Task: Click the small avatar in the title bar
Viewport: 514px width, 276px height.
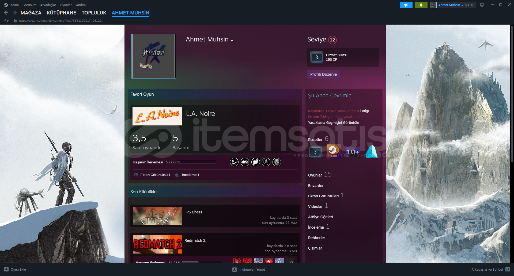Action: tap(433, 5)
